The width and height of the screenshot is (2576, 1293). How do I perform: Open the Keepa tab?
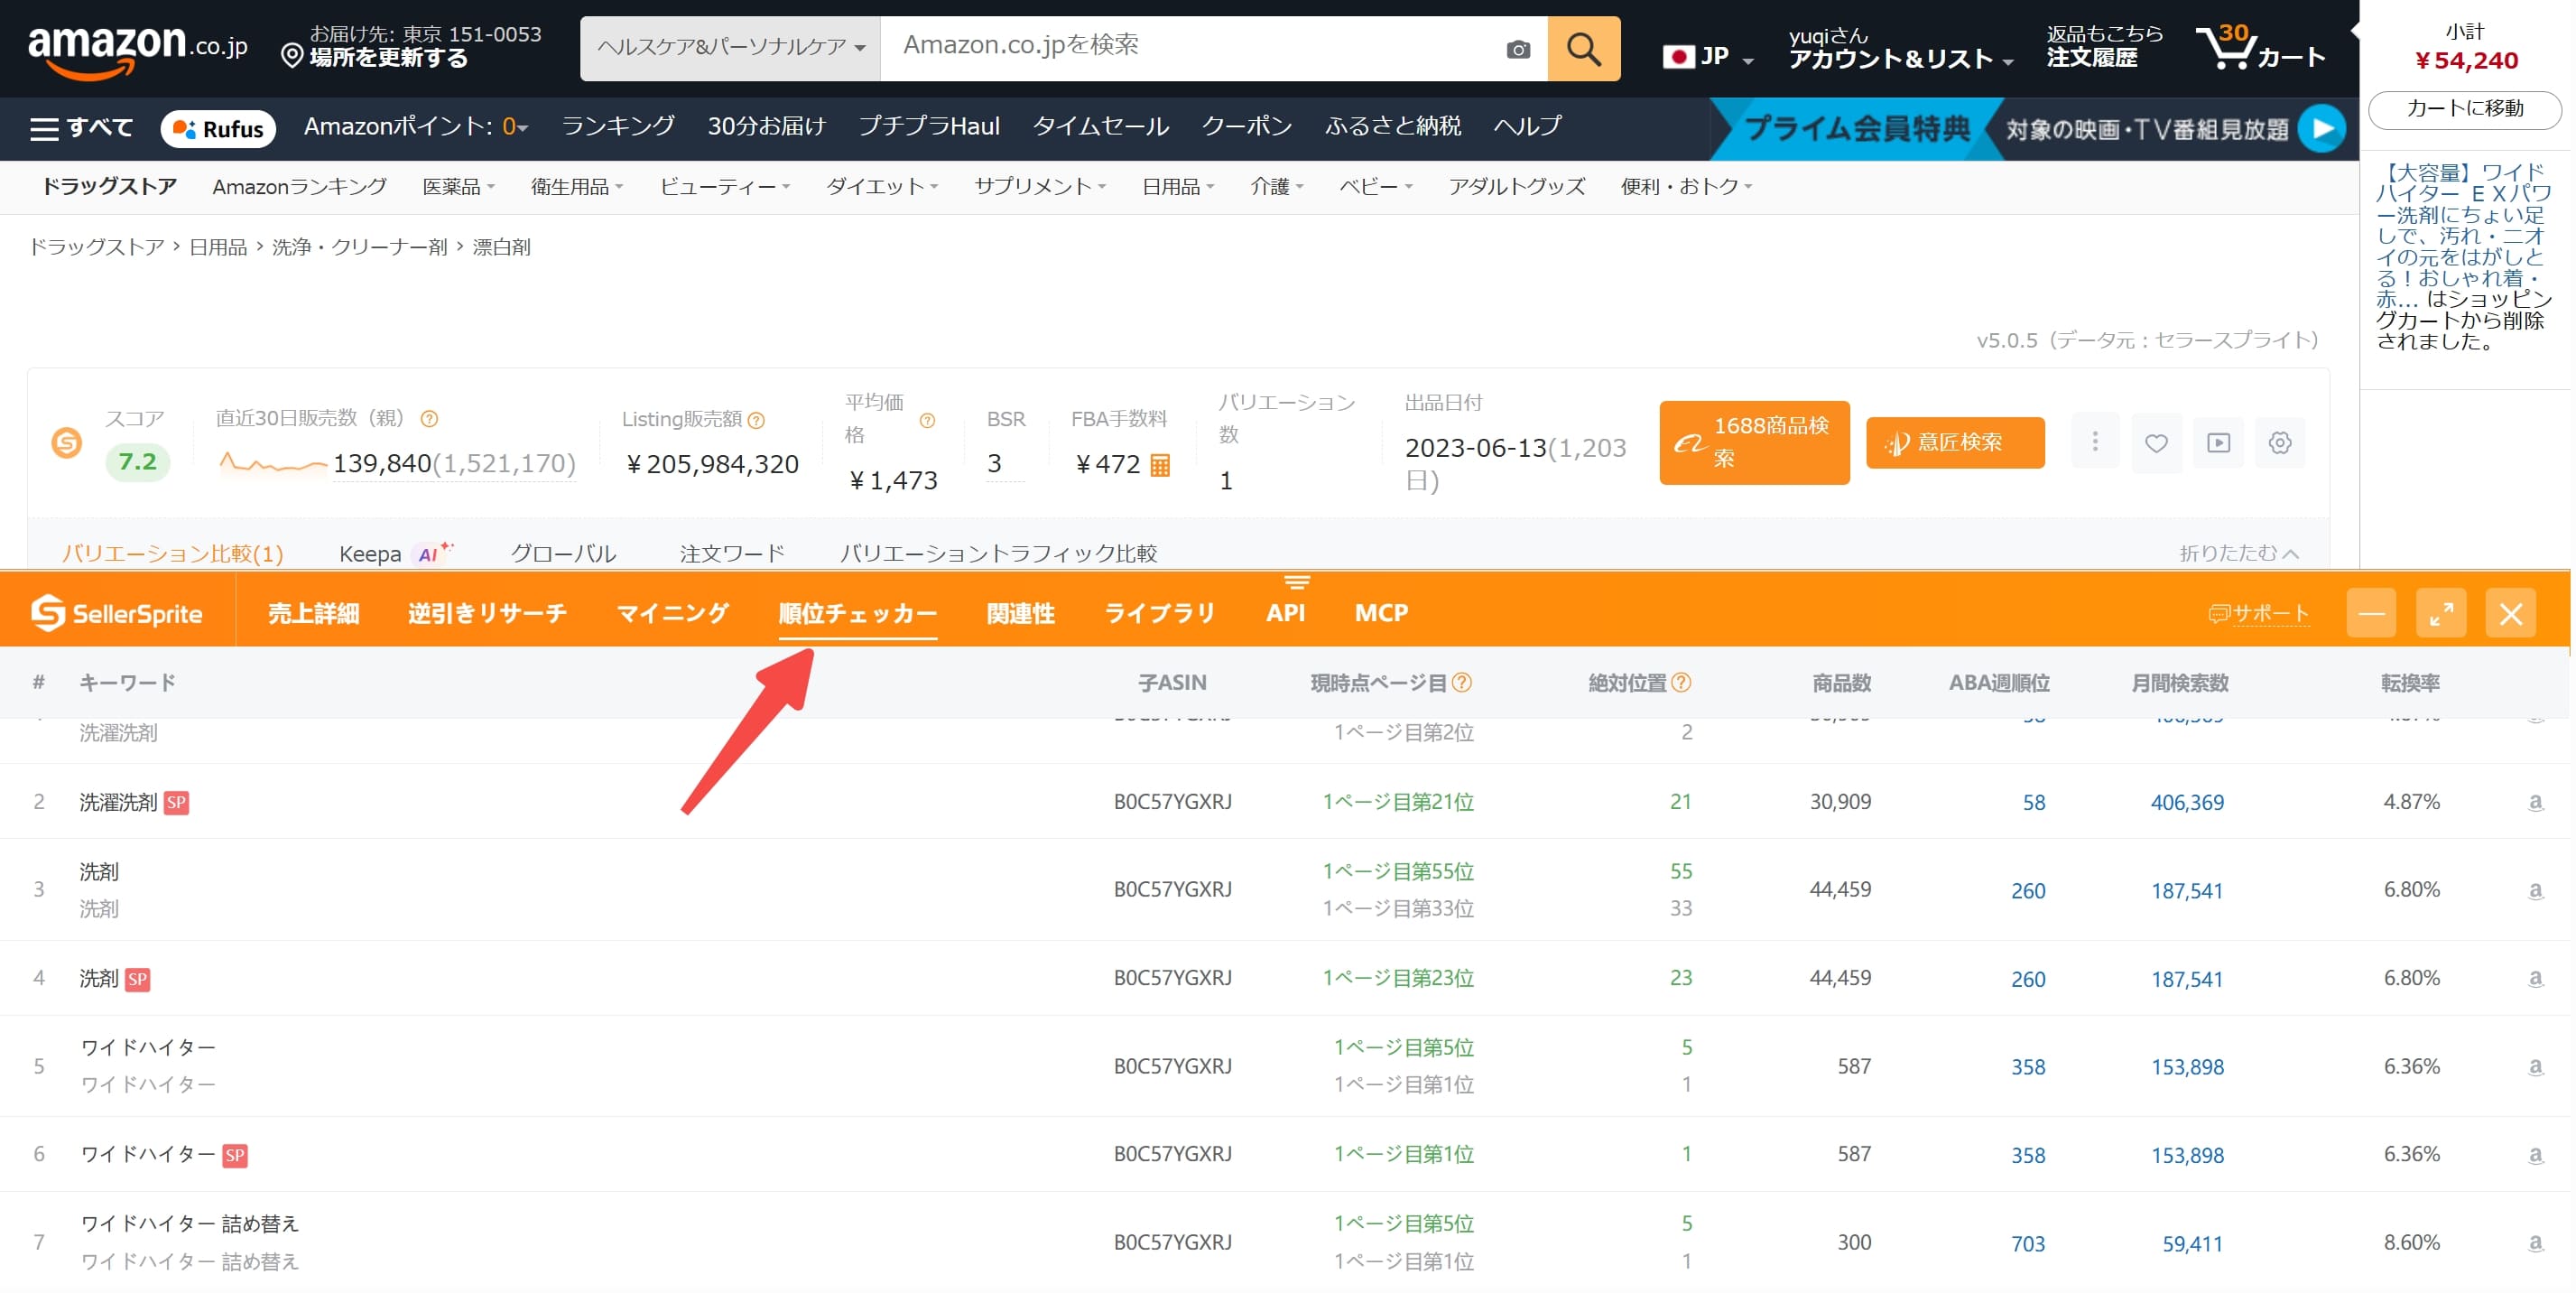396,553
